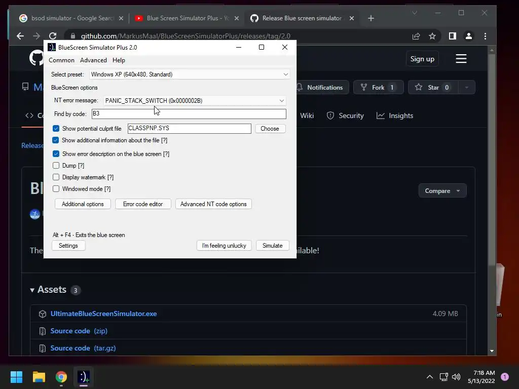Uncheck Show potential culprit file

click(x=56, y=128)
